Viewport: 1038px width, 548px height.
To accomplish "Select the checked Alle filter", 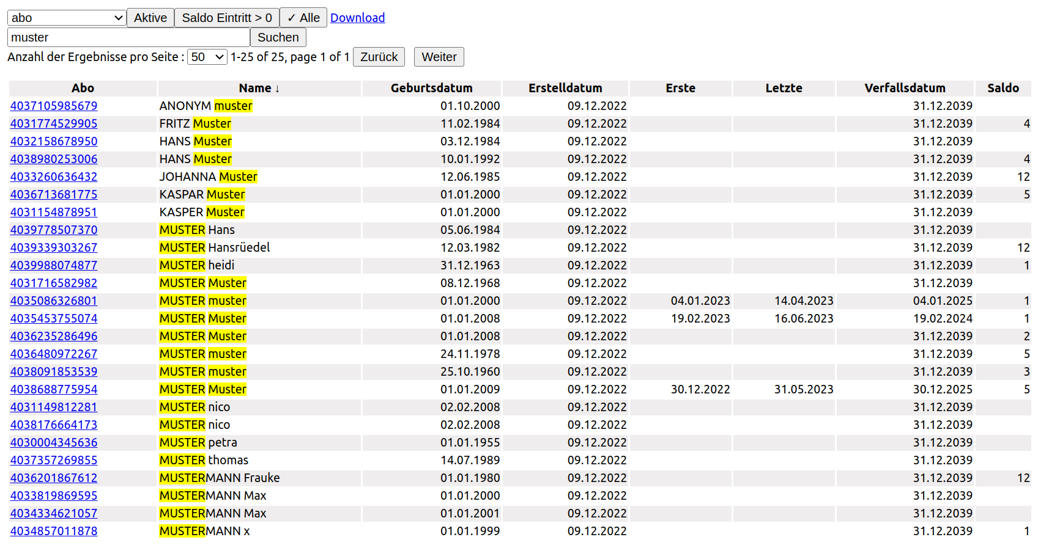I will (303, 18).
